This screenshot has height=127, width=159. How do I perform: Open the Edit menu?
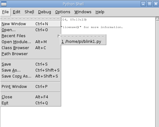click(16, 12)
